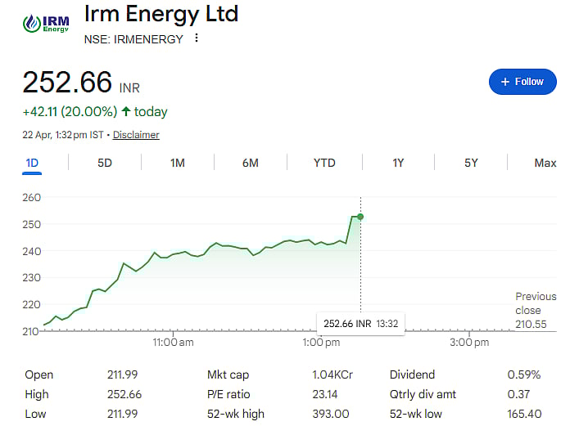Switch to the 5D chart tab
The width and height of the screenshot is (570, 426).
(x=105, y=163)
